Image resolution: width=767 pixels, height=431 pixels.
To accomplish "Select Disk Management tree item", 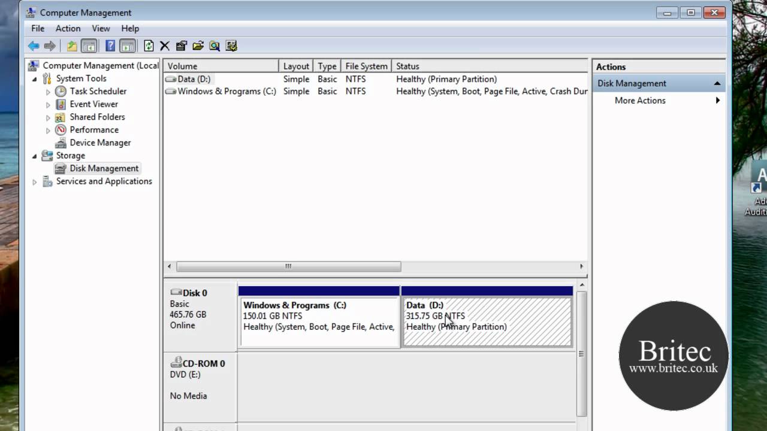I will pos(104,168).
